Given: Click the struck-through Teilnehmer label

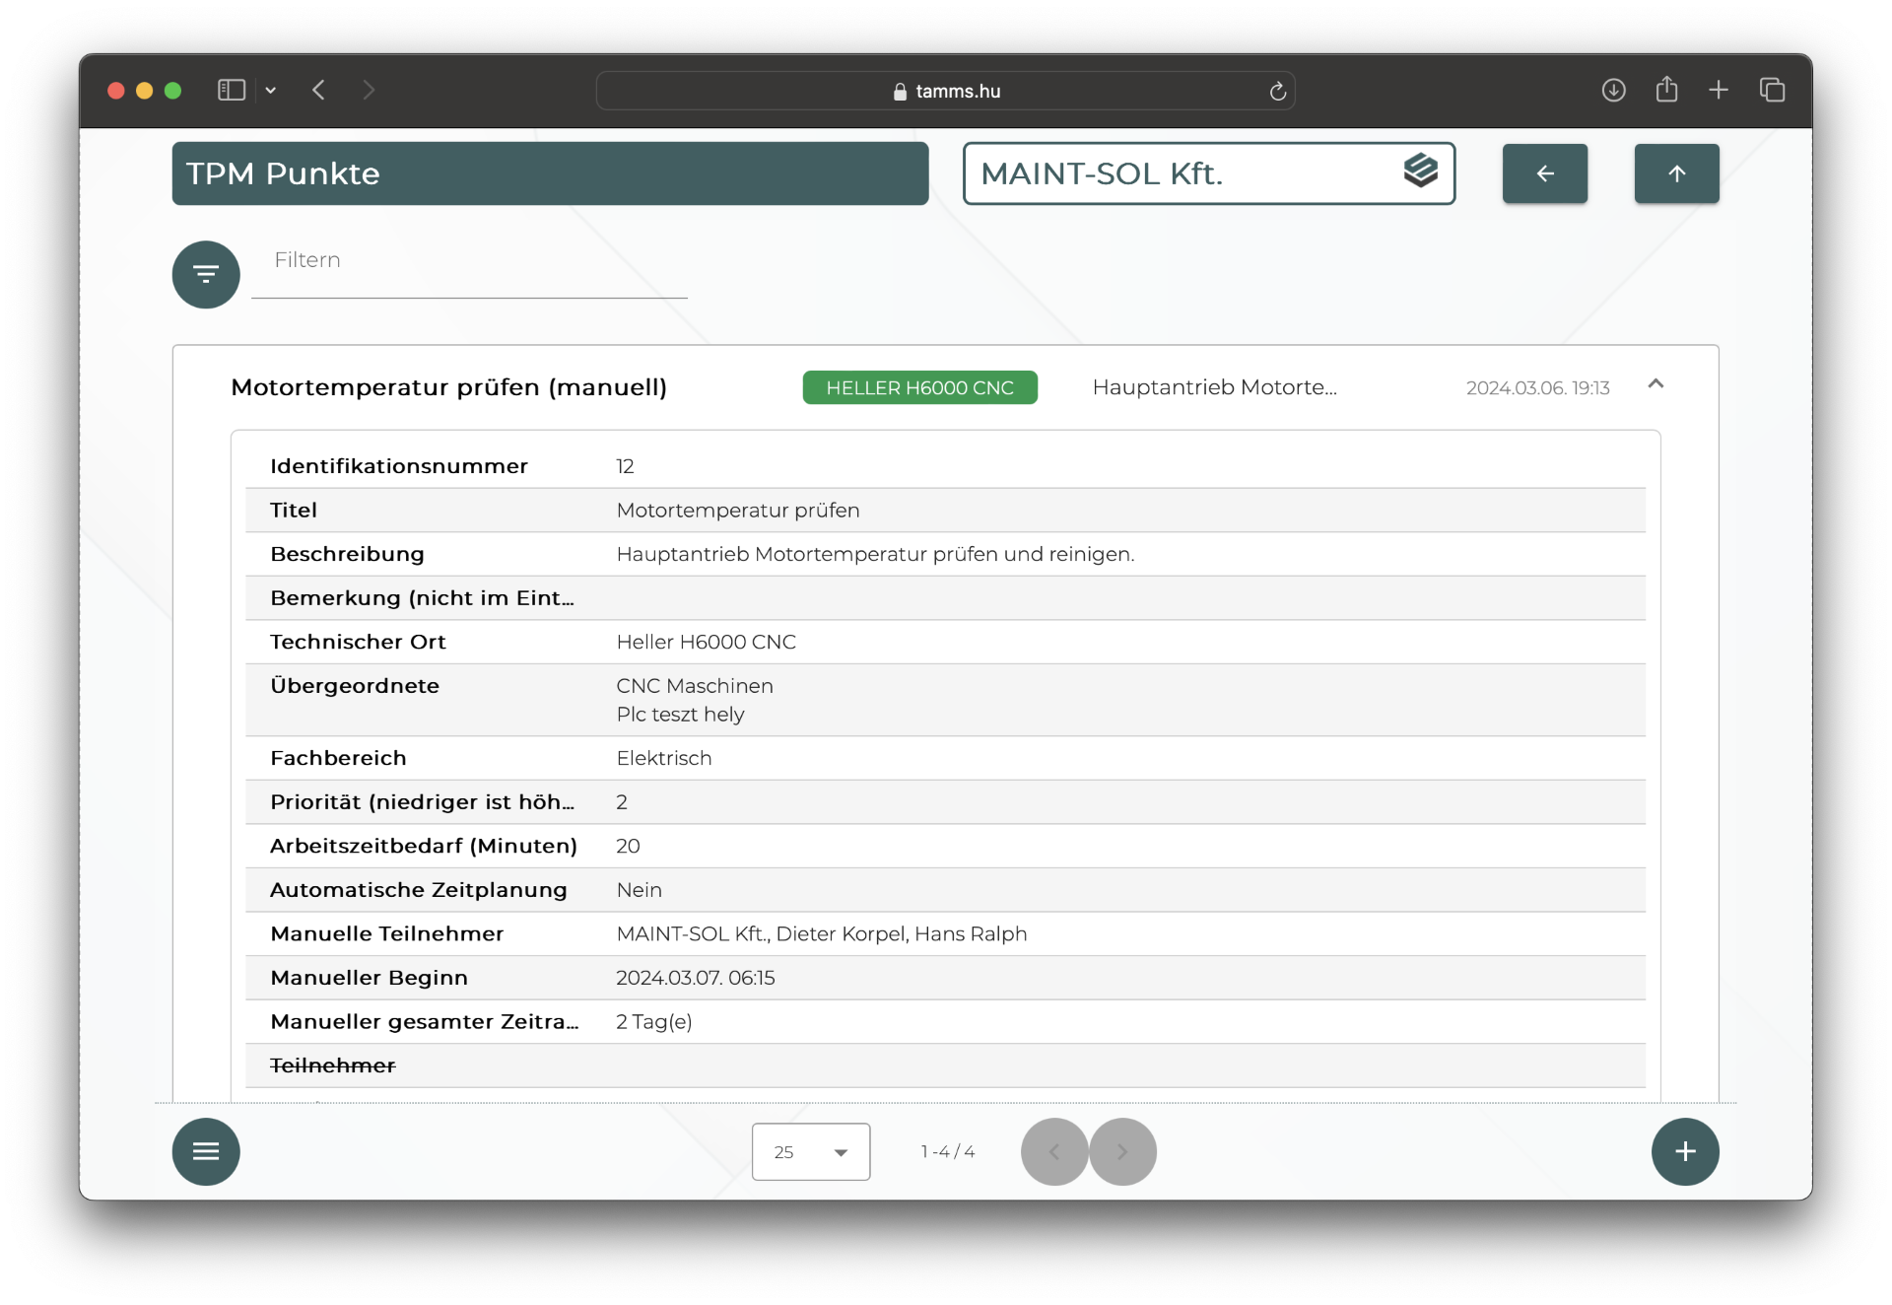Looking at the screenshot, I should click(x=332, y=1065).
